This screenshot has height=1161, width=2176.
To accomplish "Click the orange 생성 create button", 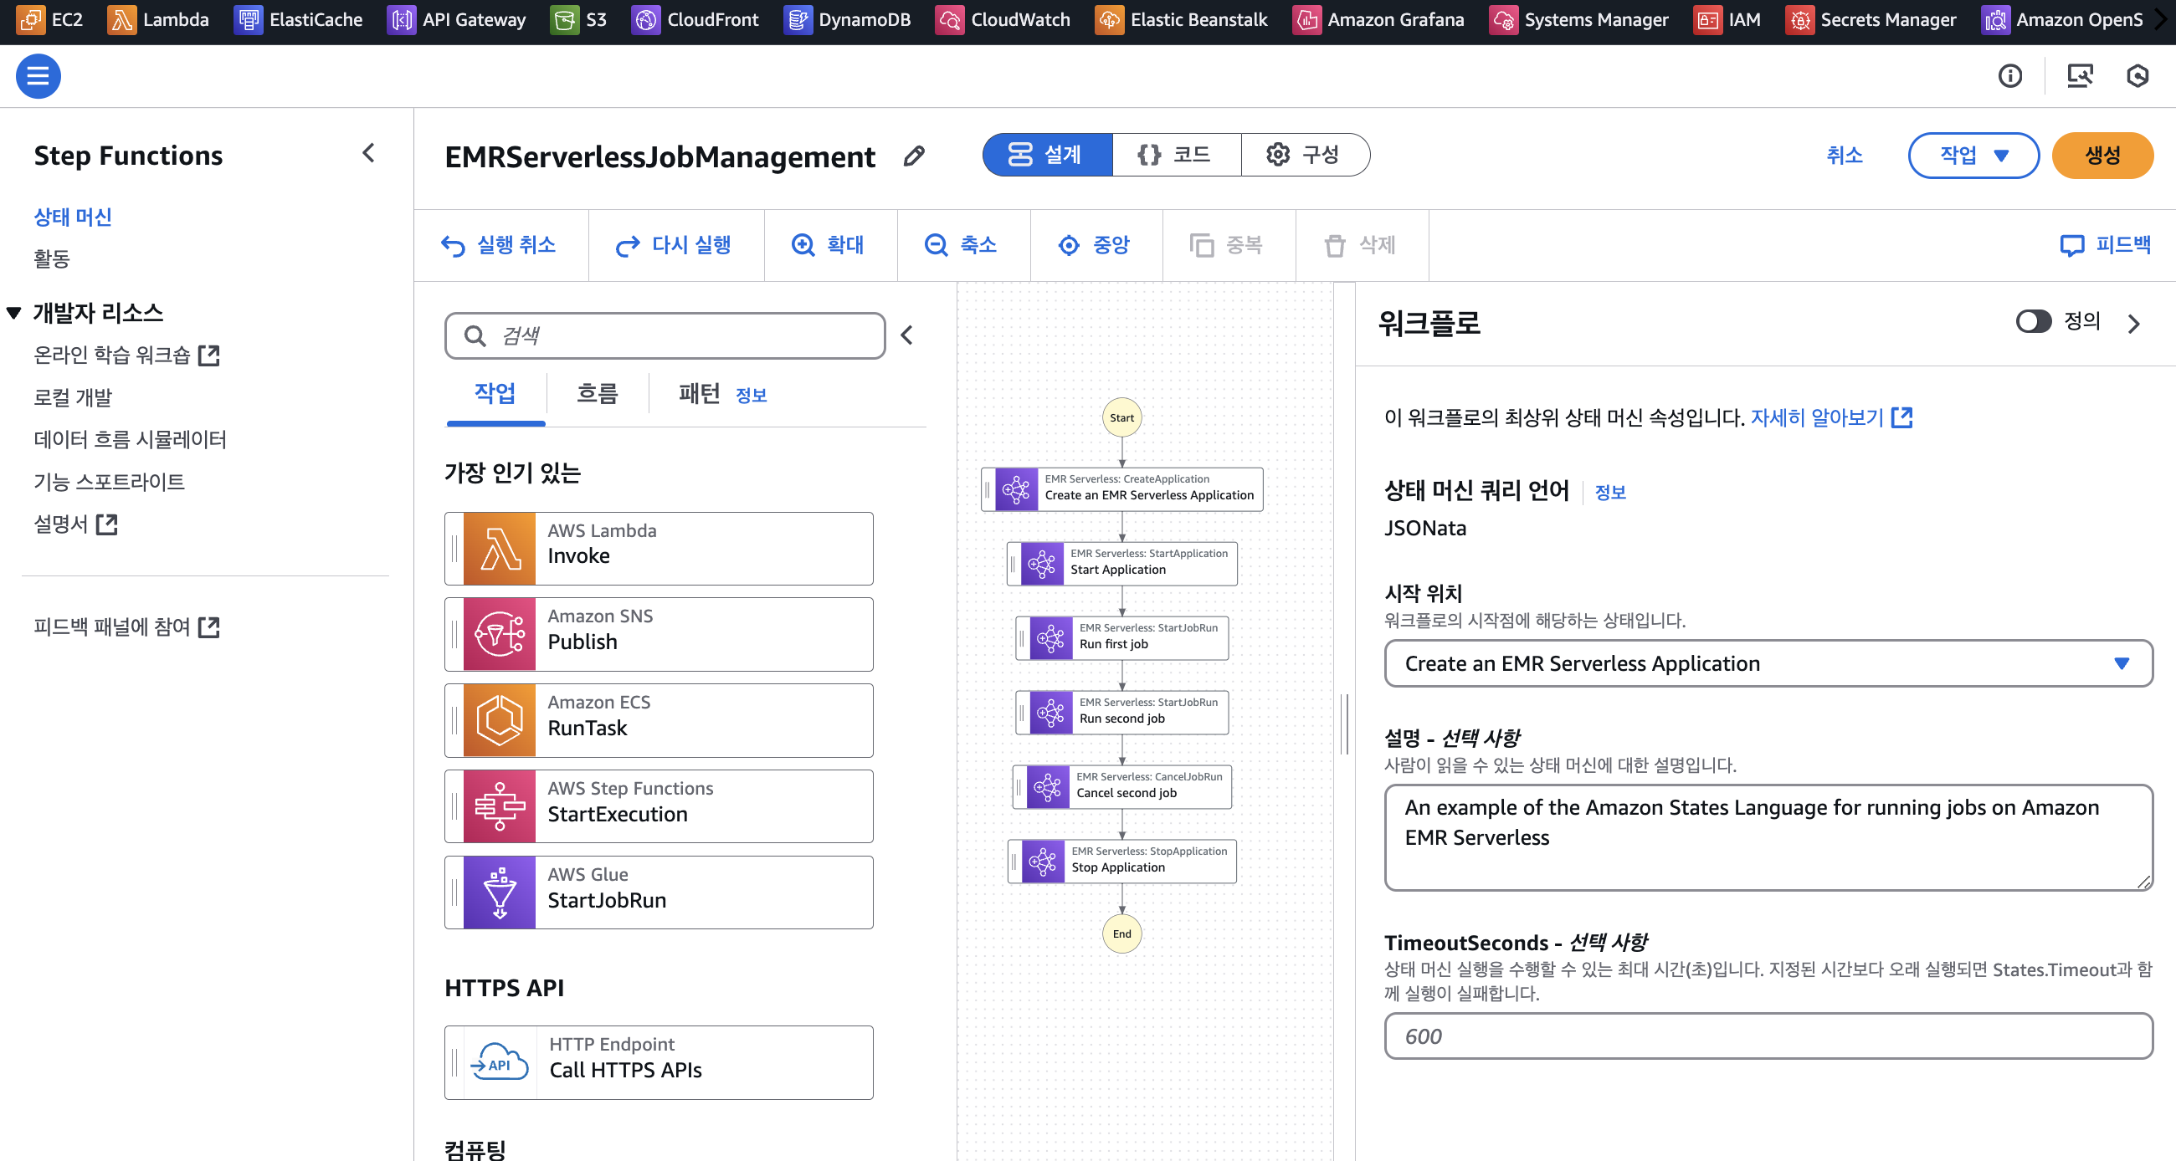I will click(2102, 156).
